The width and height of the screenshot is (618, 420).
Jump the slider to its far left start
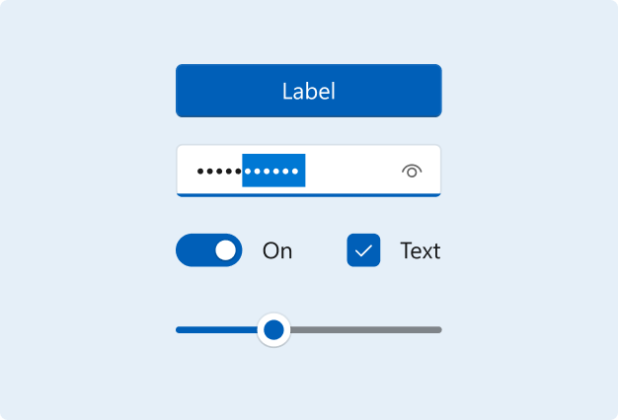pos(179,330)
